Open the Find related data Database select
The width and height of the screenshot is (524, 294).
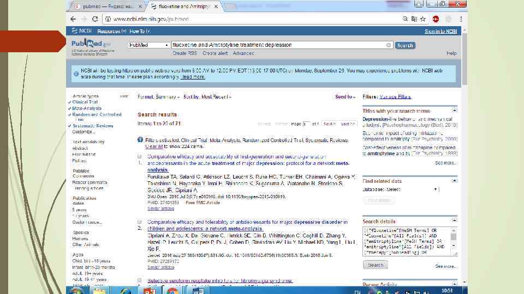[413, 189]
